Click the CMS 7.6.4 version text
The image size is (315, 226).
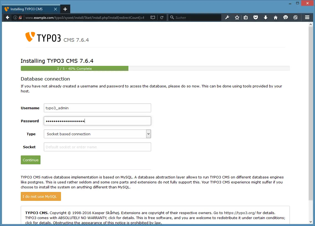(76, 40)
